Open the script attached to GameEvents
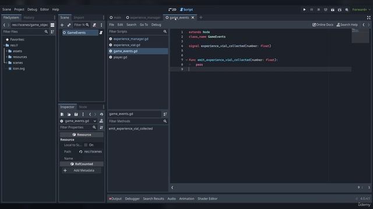Viewport: 373px width, 209px height. point(101,33)
